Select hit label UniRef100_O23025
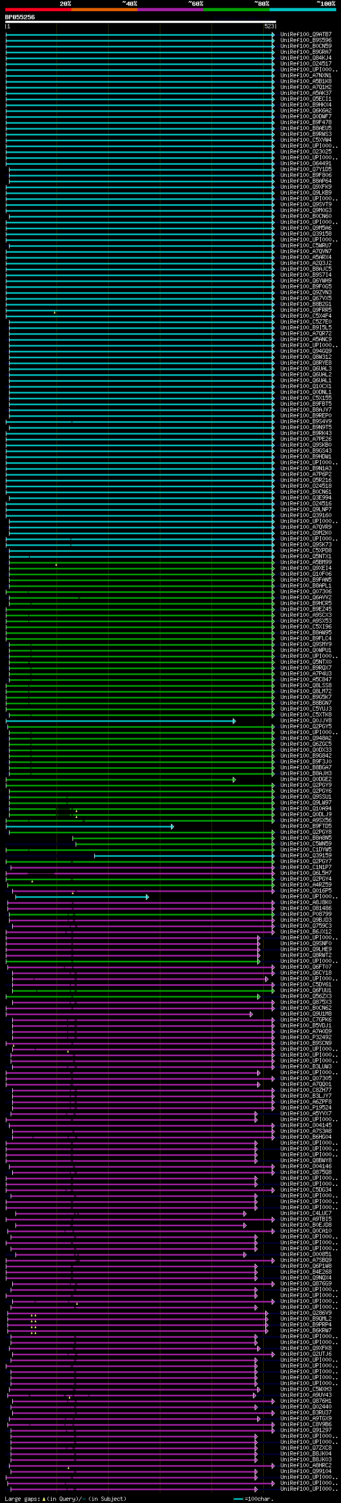This screenshot has height=1503, width=341. (x=306, y=152)
